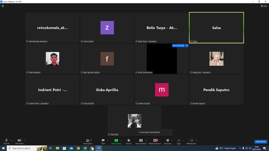Image resolution: width=269 pixels, height=151 pixels.
Task: Click the retnokemala_ak... participant tile name
Action: [53, 28]
